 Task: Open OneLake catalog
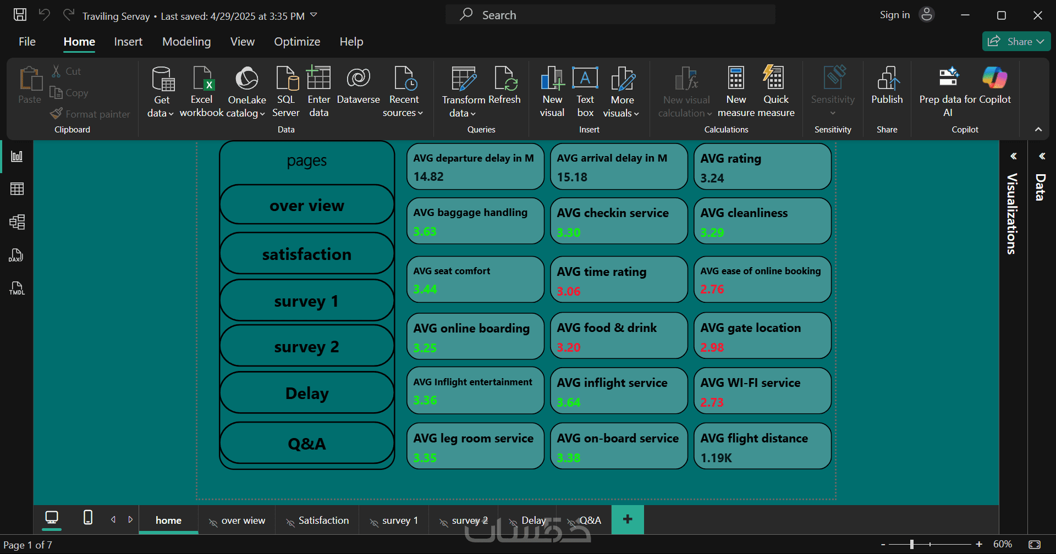click(246, 91)
